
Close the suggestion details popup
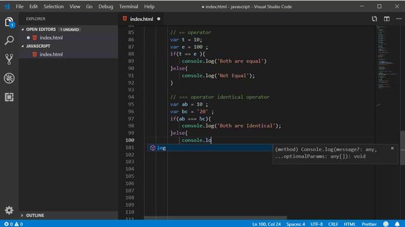click(392, 148)
